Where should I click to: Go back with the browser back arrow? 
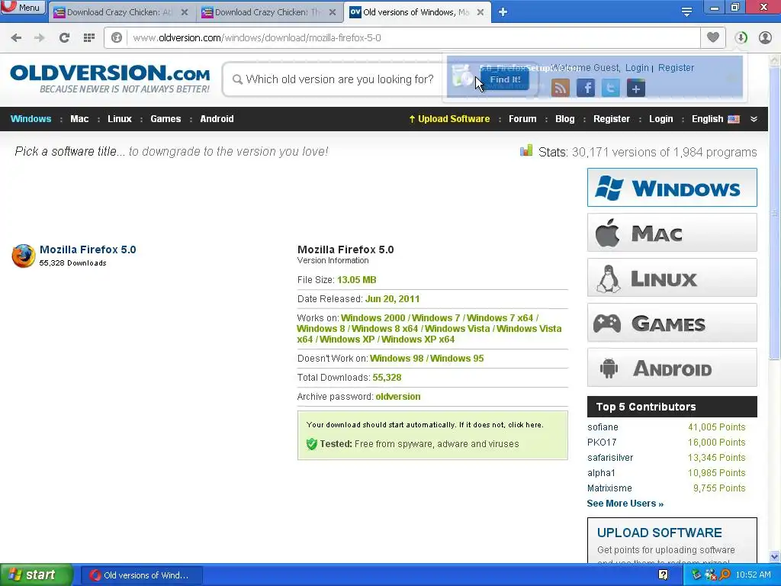click(16, 38)
